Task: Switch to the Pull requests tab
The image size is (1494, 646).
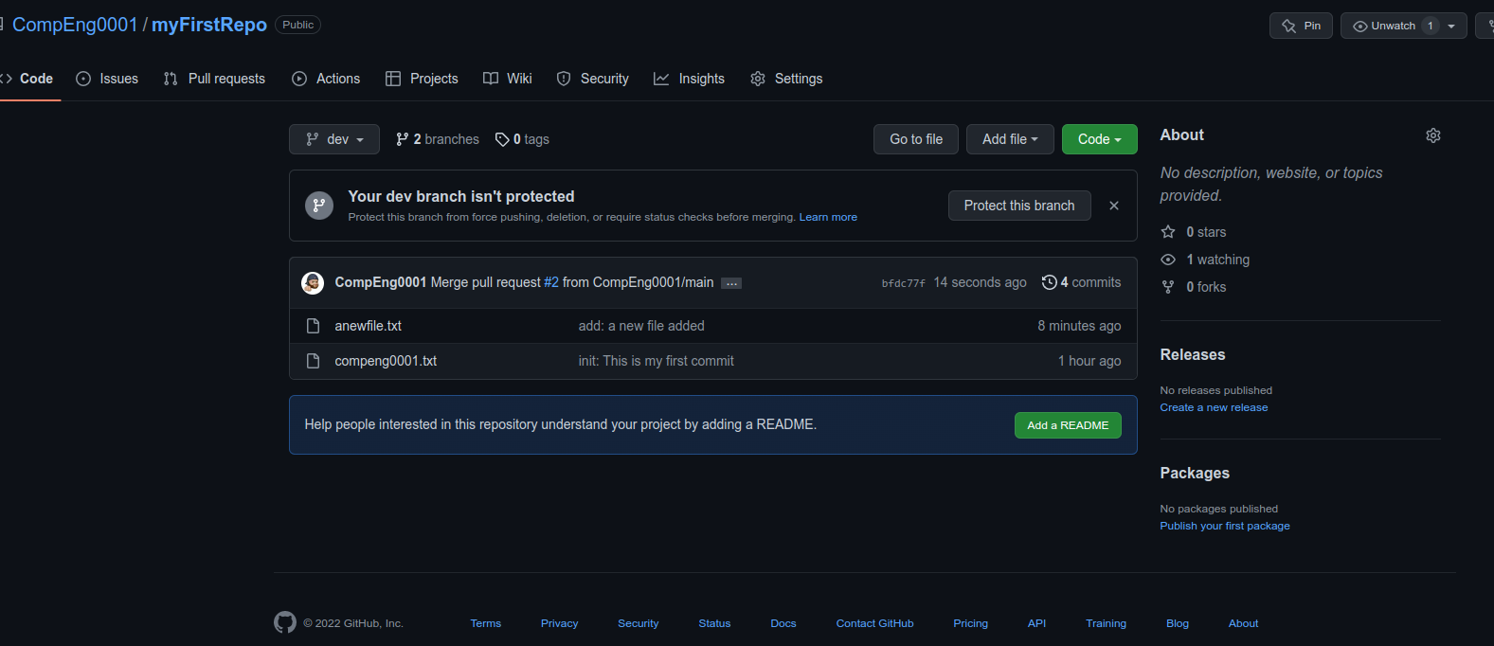Action: coord(215,79)
